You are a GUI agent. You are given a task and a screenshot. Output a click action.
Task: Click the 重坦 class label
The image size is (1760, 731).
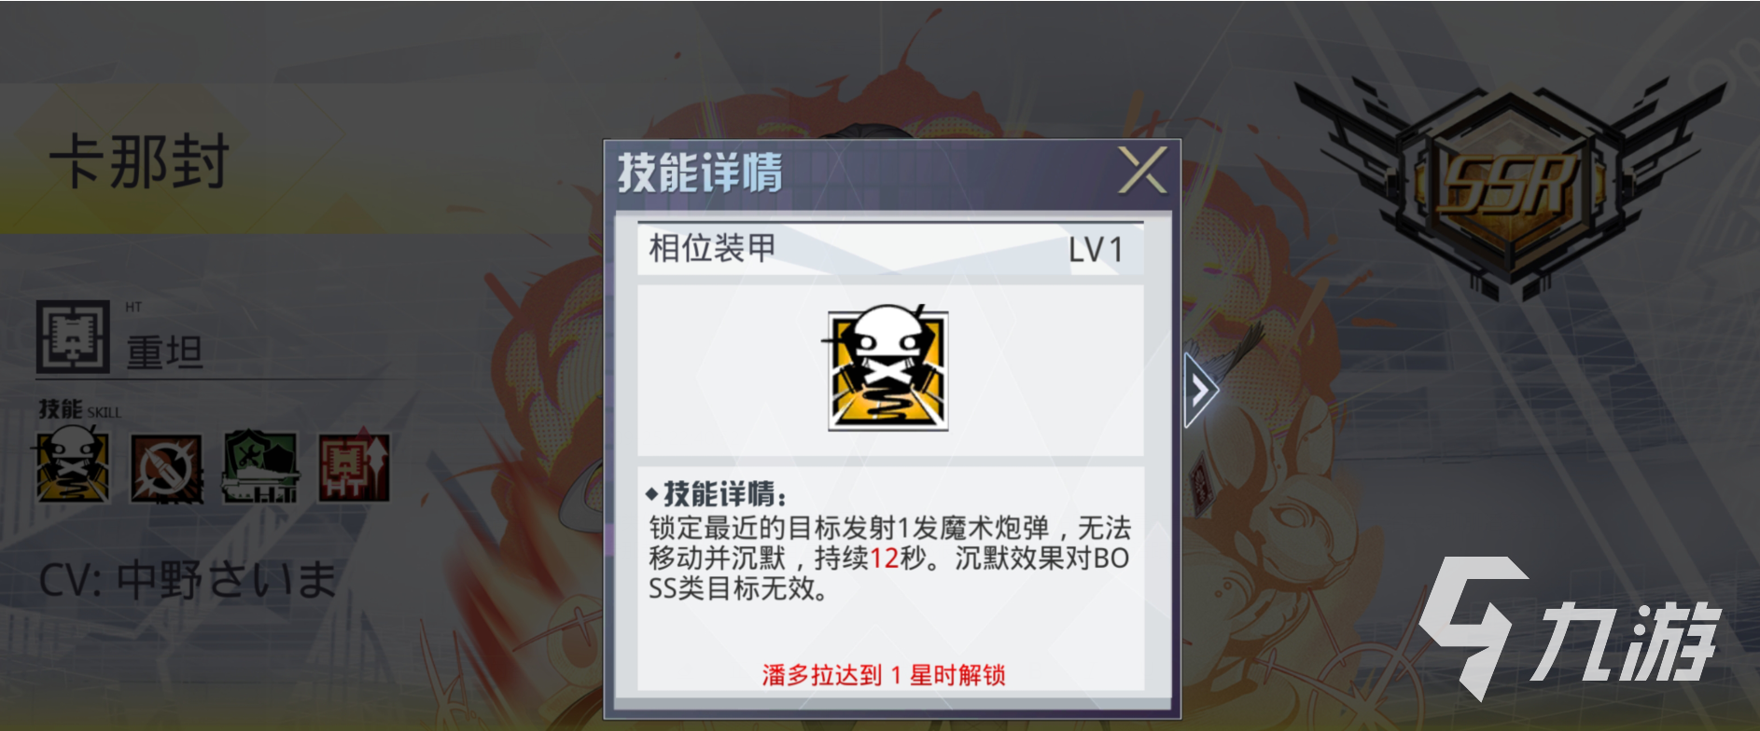(x=164, y=352)
